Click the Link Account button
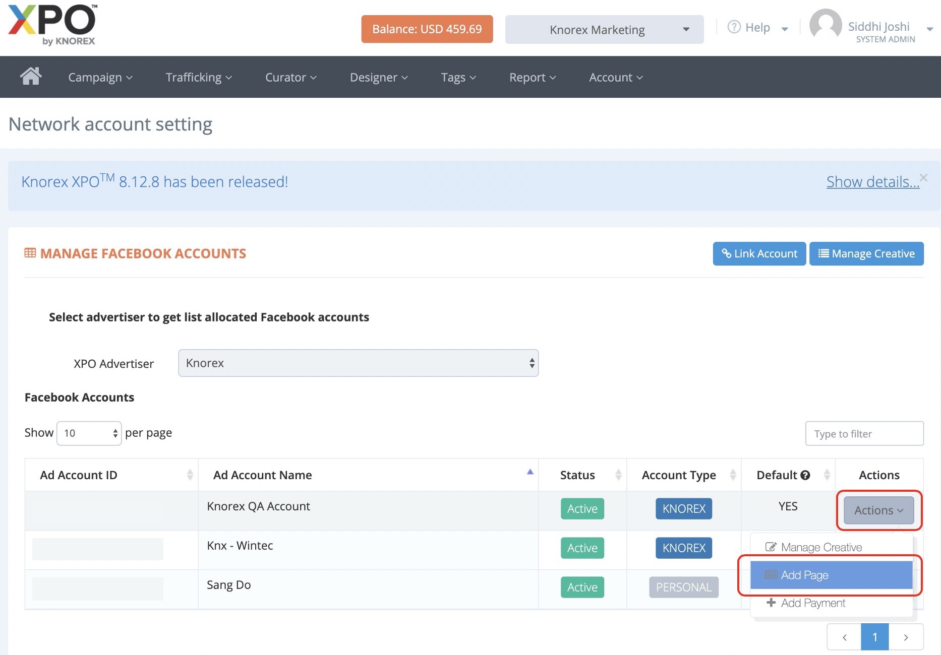The width and height of the screenshot is (941, 655). 759,254
